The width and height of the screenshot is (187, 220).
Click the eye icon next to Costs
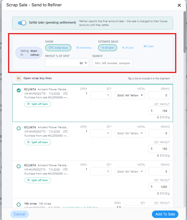tap(145, 46)
